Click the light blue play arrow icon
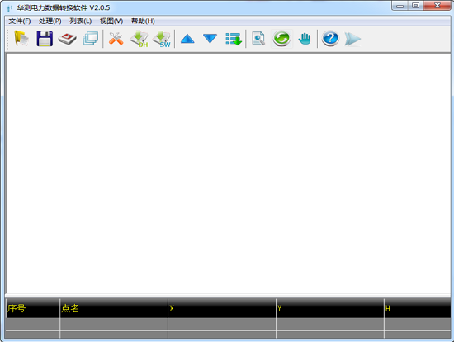The width and height of the screenshot is (454, 342). [352, 39]
